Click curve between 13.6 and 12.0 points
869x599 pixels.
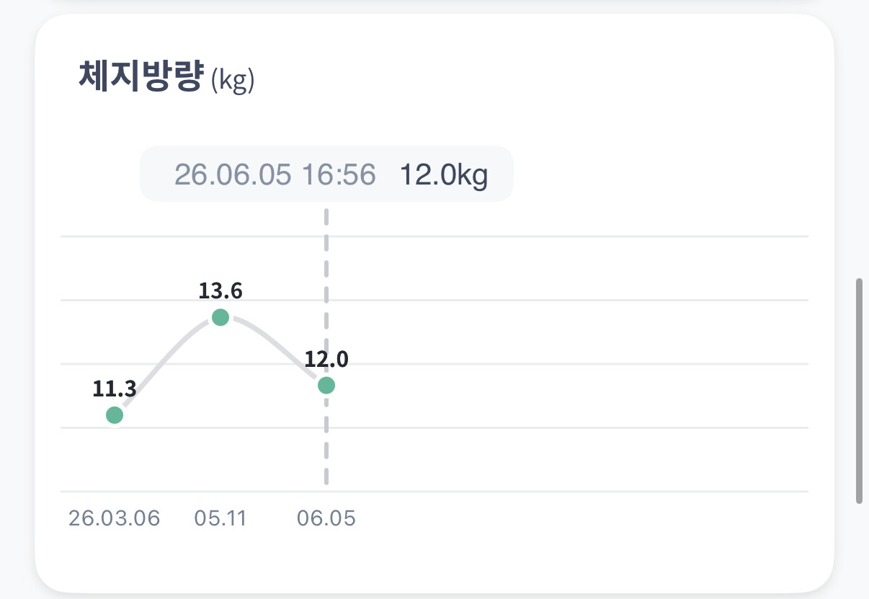click(x=277, y=344)
